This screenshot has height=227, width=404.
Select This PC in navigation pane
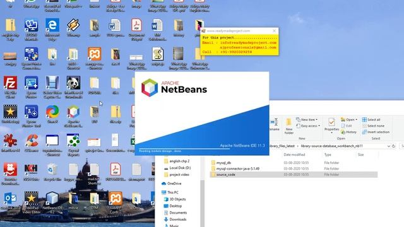point(172,192)
